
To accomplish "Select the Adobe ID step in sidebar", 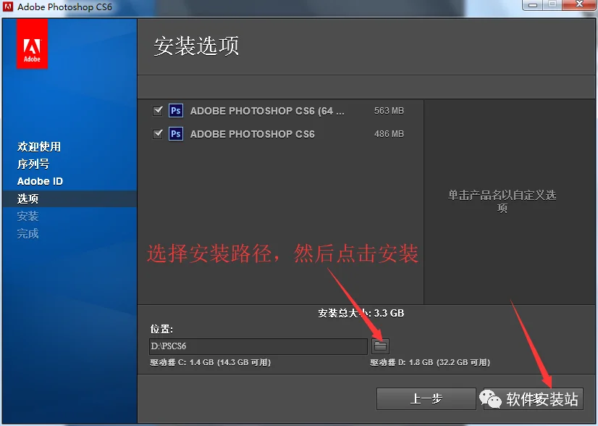I will coord(40,181).
